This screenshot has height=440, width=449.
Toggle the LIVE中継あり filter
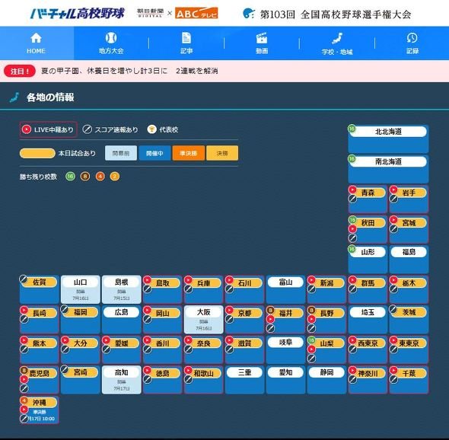pos(48,129)
